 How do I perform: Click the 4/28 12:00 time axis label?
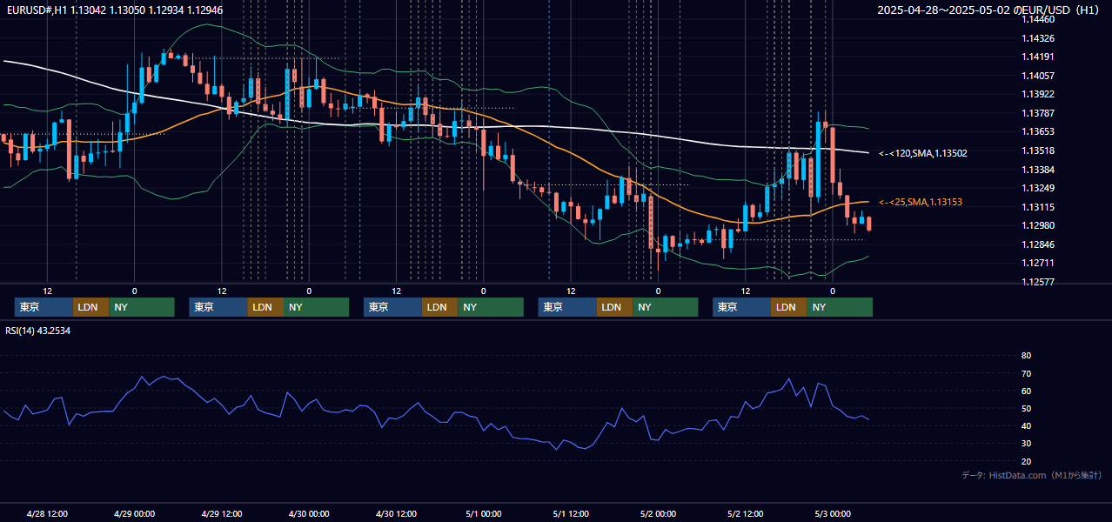47,513
